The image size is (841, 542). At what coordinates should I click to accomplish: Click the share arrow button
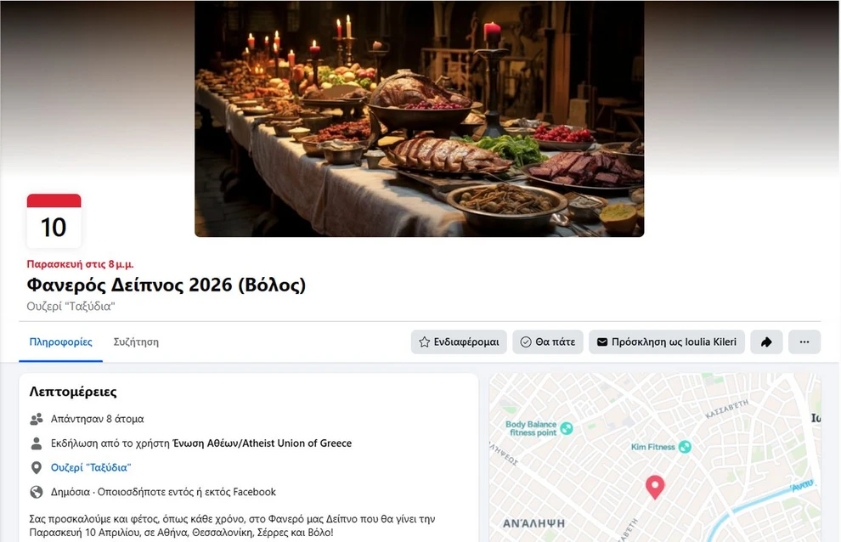[x=766, y=342]
